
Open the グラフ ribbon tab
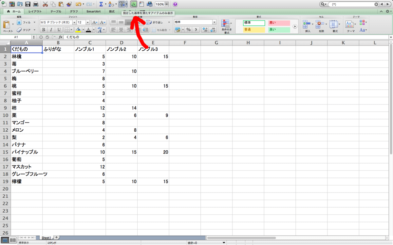(74, 11)
